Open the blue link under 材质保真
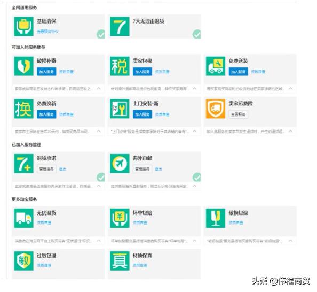Screen dimensions: 317x292 (x=140, y=265)
